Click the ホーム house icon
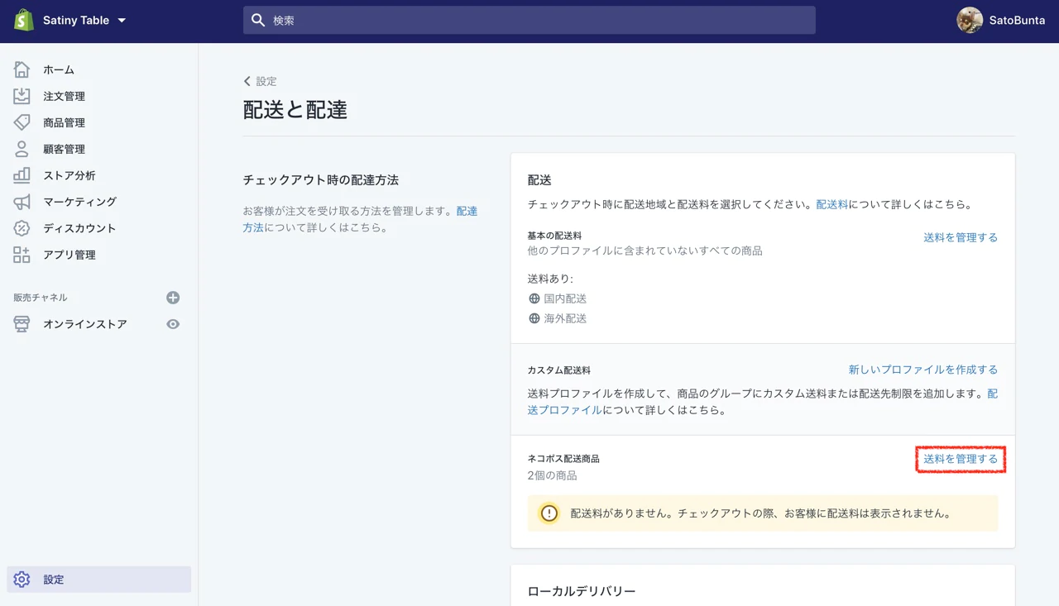The width and height of the screenshot is (1059, 606). [x=22, y=69]
